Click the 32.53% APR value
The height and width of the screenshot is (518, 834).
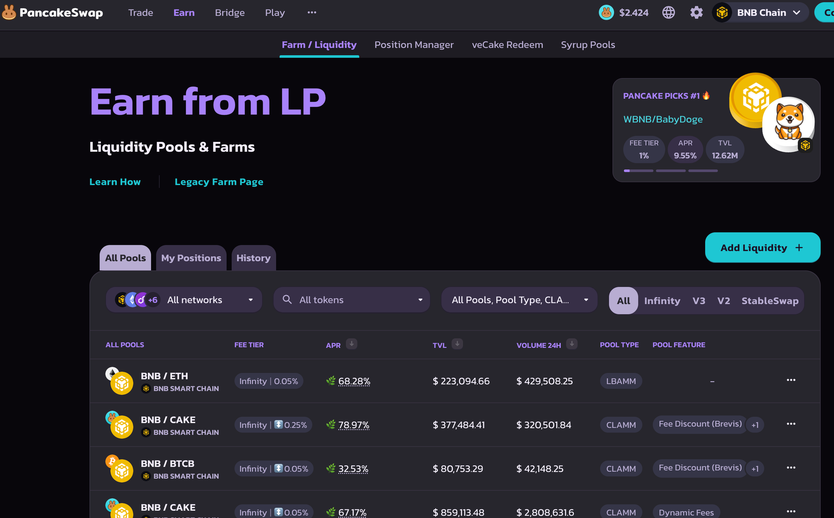tap(353, 468)
